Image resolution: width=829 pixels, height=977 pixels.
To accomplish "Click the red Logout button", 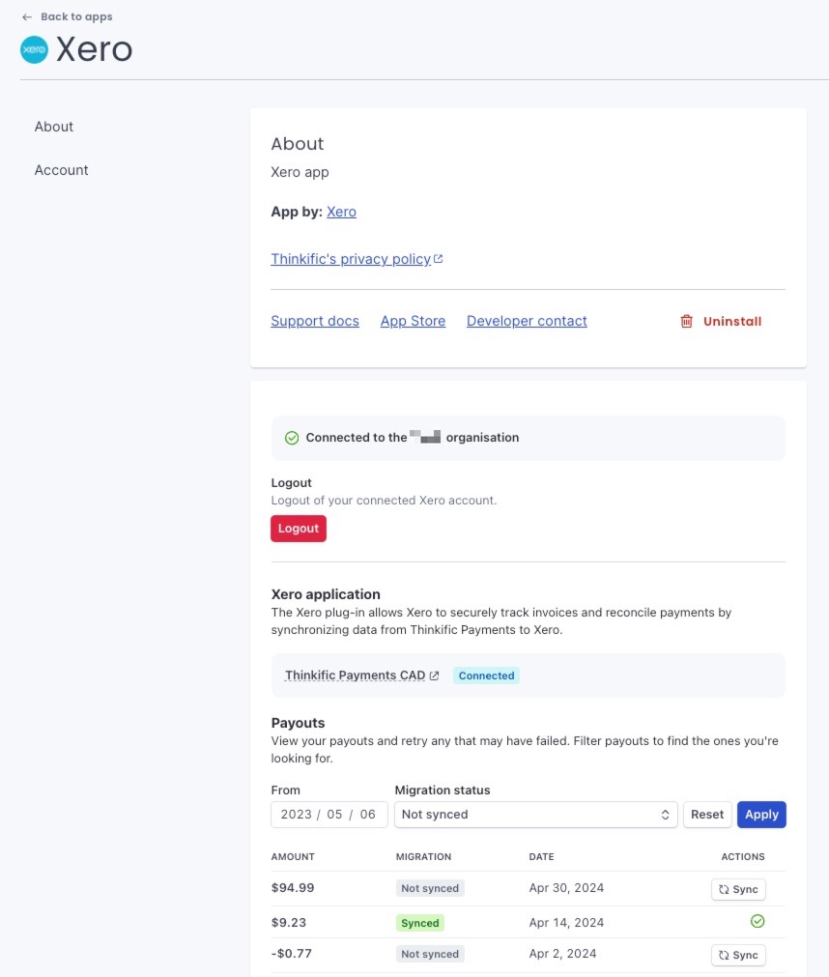I will click(x=299, y=529).
